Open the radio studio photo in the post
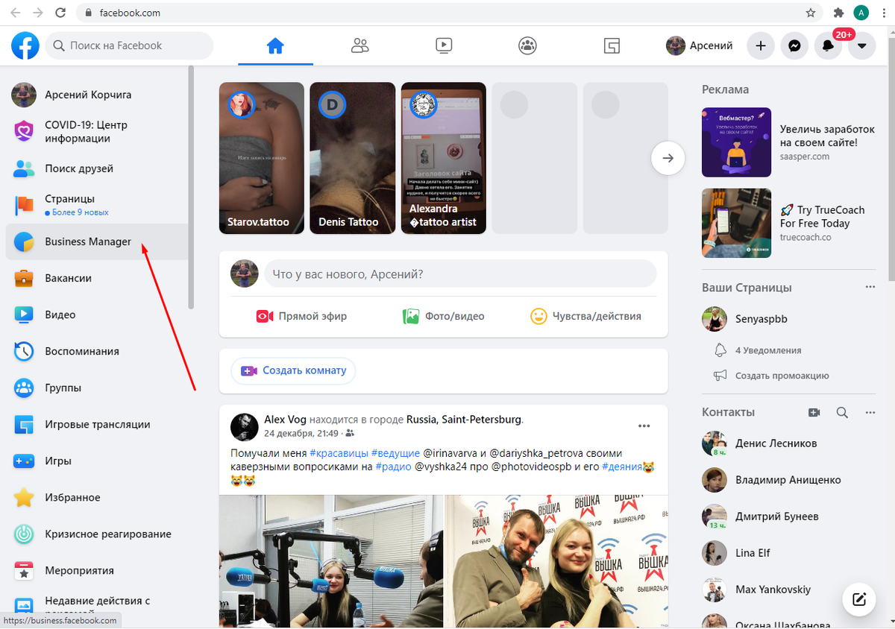Viewport: 895px width, 629px height. coord(330,561)
